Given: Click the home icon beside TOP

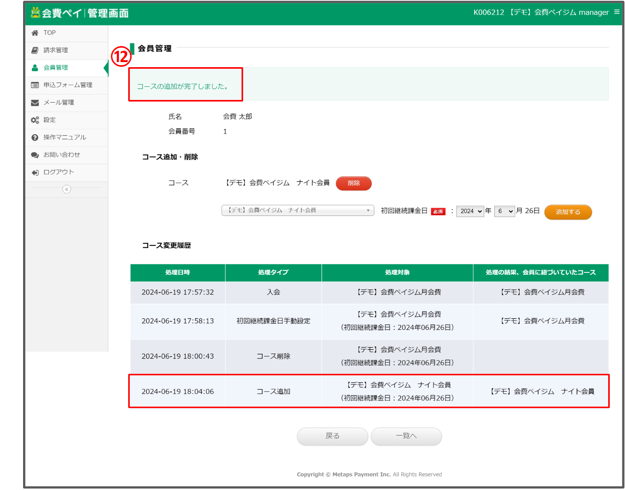Looking at the screenshot, I should [35, 33].
